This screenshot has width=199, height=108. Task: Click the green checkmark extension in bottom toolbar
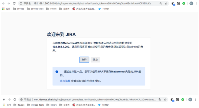pyautogui.click(x=183, y=100)
